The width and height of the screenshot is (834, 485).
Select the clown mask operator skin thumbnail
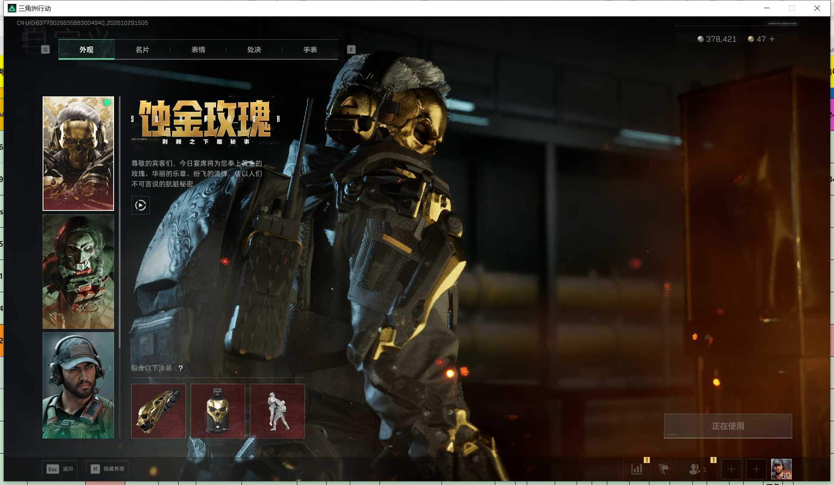(78, 272)
